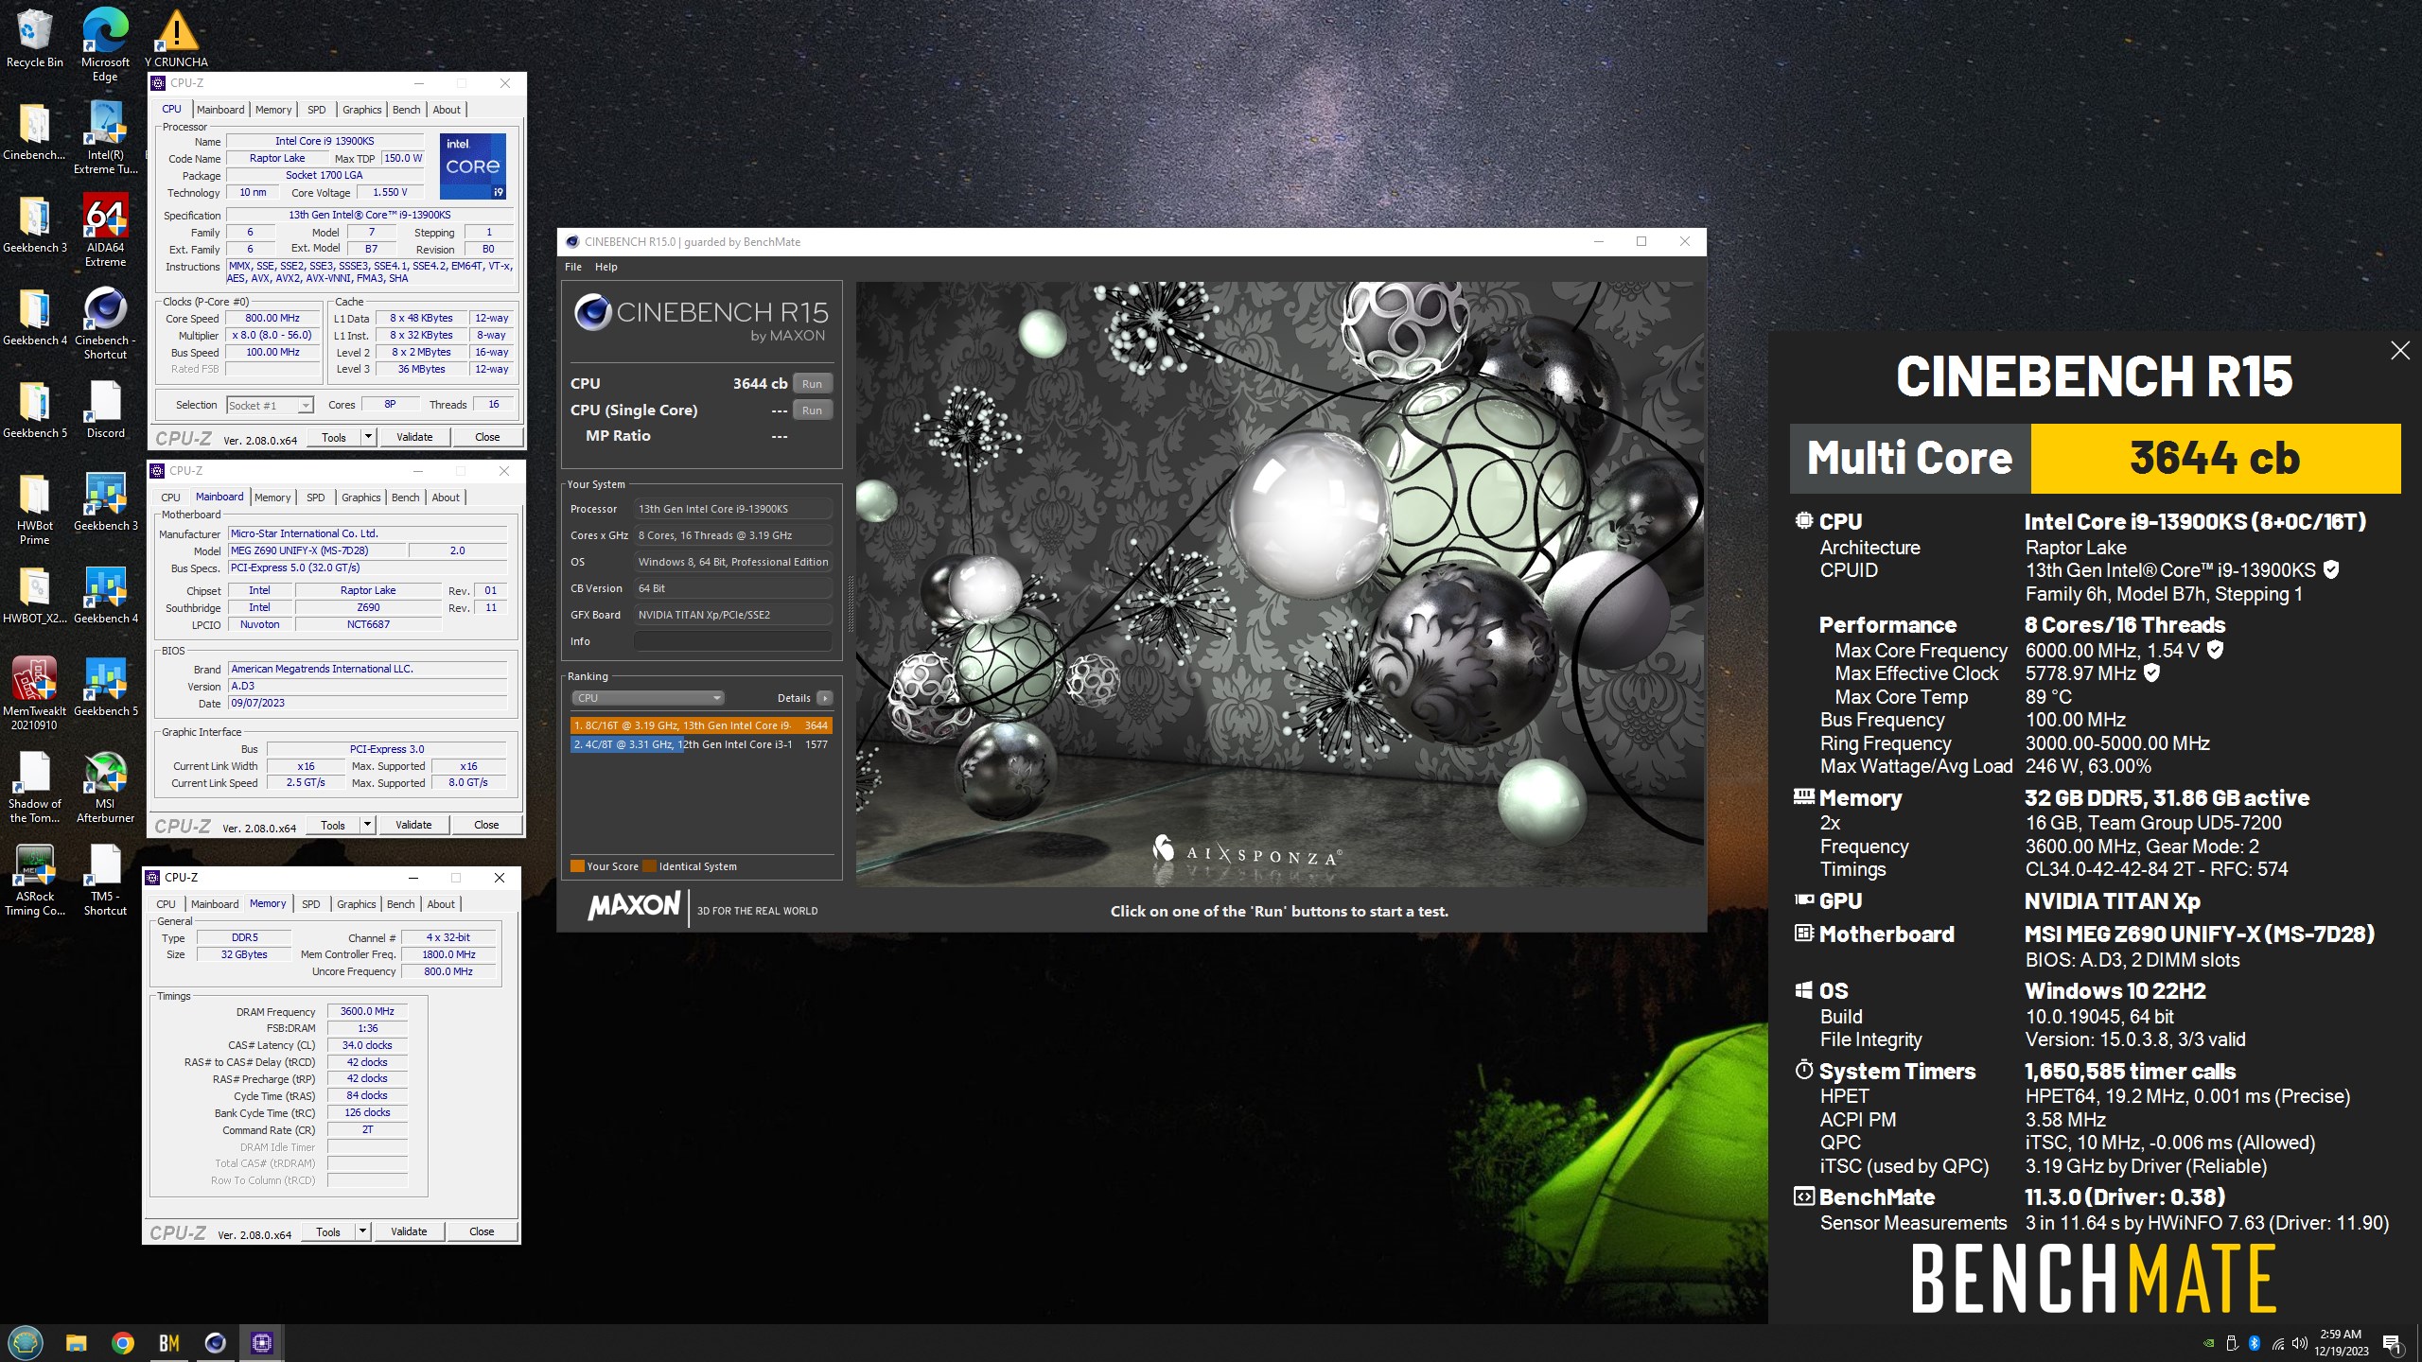Open HWBOT_X2 folder icon
The width and height of the screenshot is (2422, 1362).
(x=34, y=594)
